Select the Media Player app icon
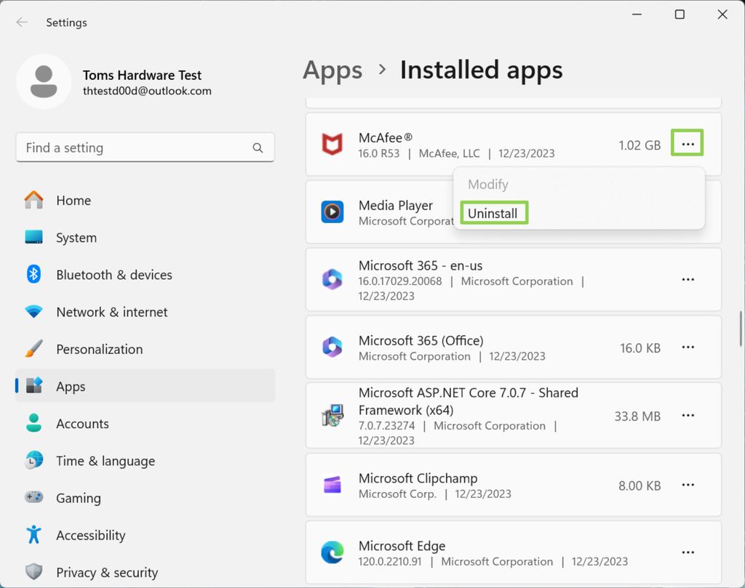The height and width of the screenshot is (588, 745). (x=332, y=212)
